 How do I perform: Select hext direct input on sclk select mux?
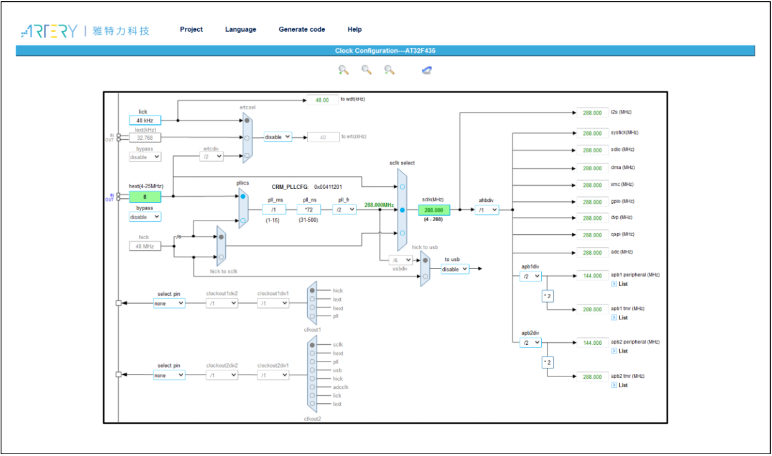pos(402,186)
